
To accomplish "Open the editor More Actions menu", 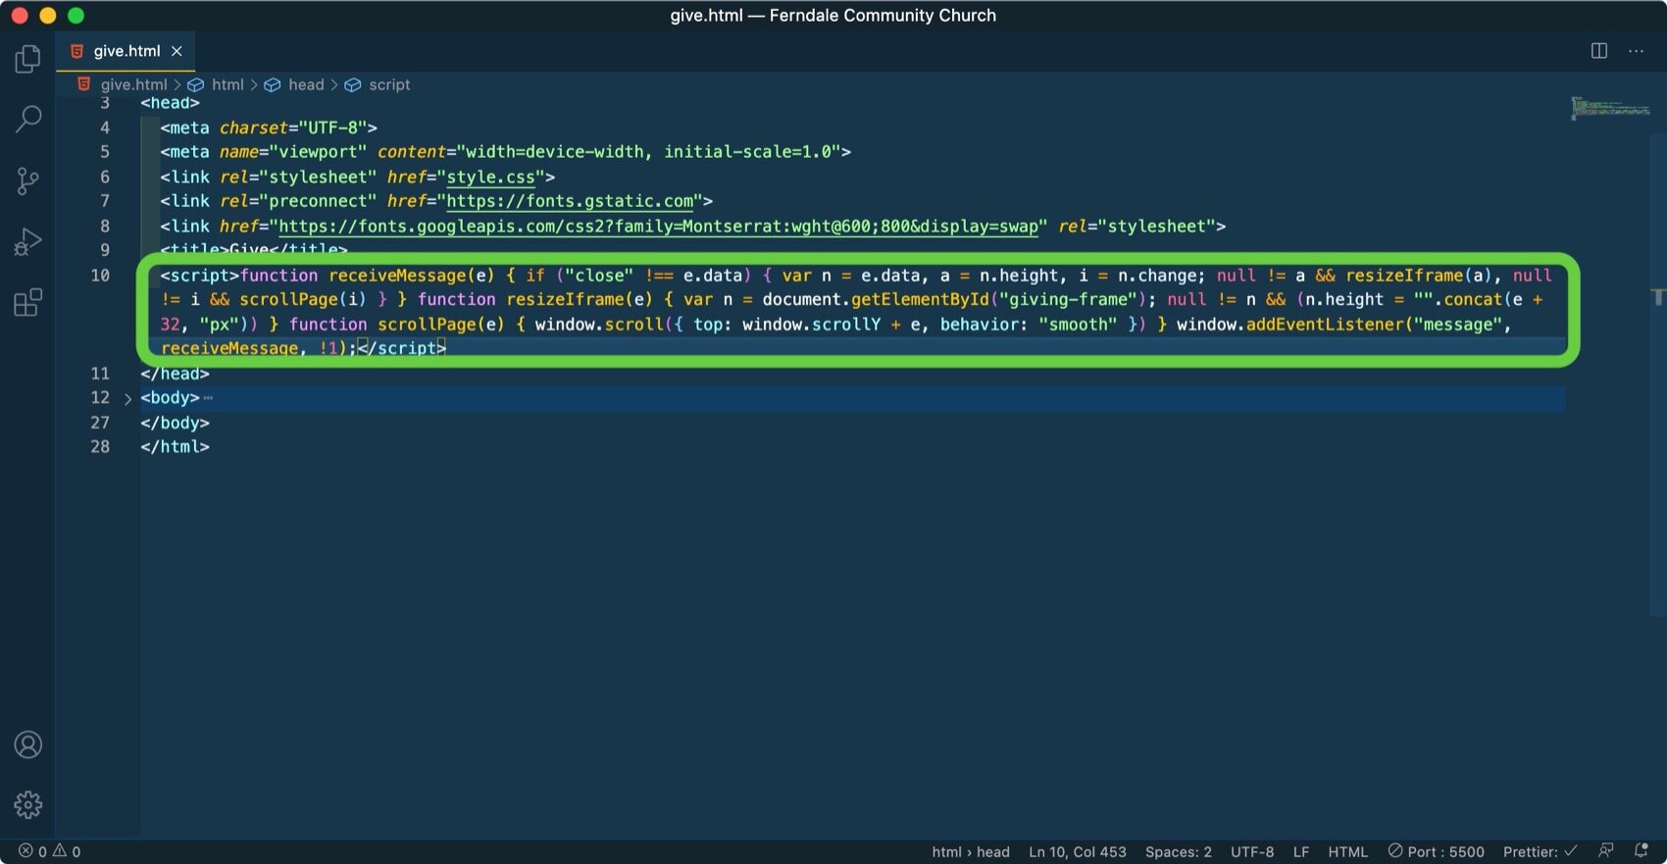I will tap(1636, 51).
